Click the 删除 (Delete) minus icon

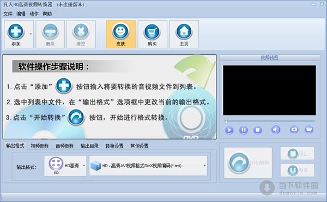(x=50, y=34)
